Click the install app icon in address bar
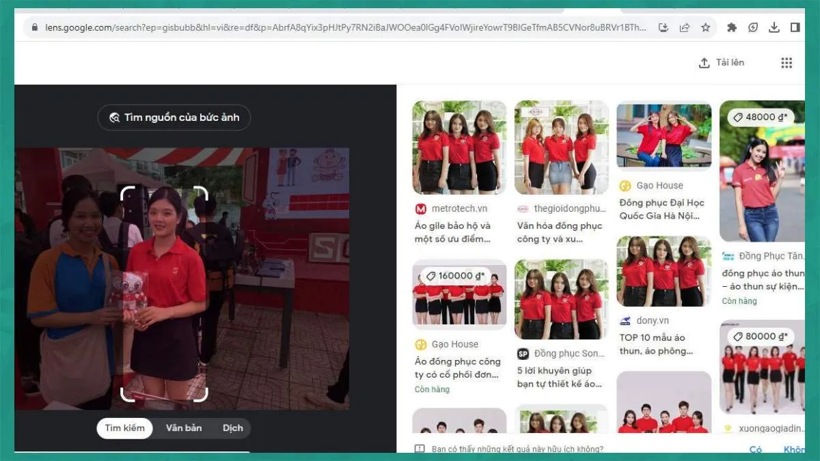This screenshot has width=820, height=461. pos(663,27)
